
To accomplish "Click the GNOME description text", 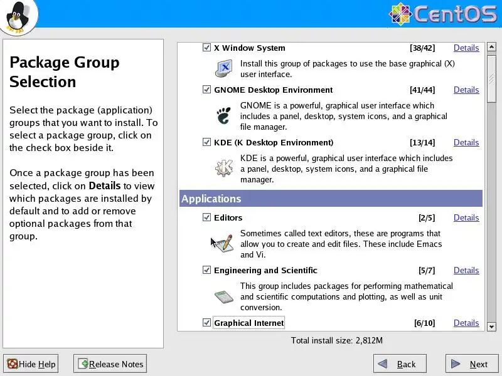I will pyautogui.click(x=343, y=116).
